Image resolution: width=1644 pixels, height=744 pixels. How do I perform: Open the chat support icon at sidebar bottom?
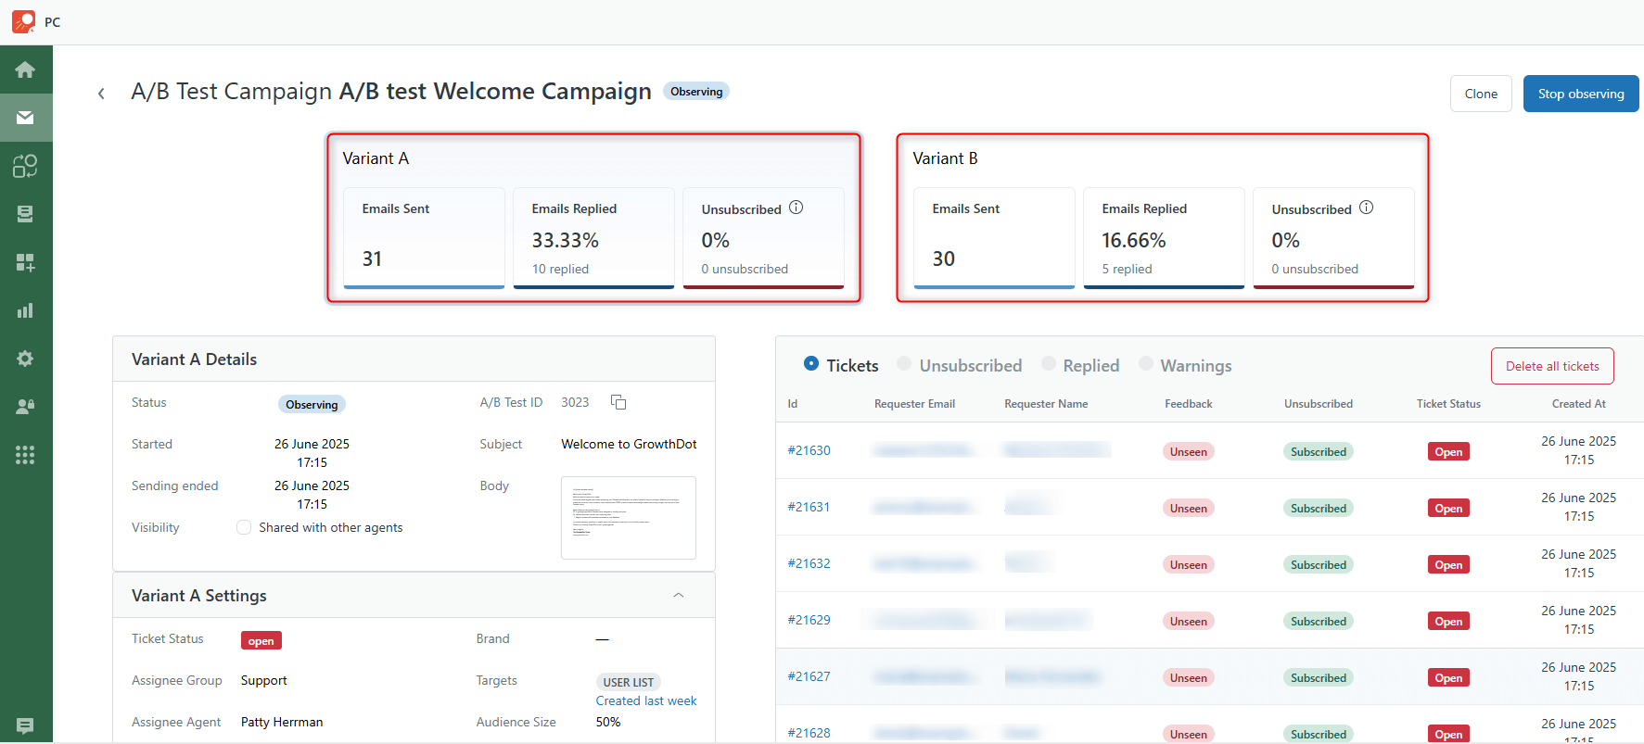click(x=25, y=725)
